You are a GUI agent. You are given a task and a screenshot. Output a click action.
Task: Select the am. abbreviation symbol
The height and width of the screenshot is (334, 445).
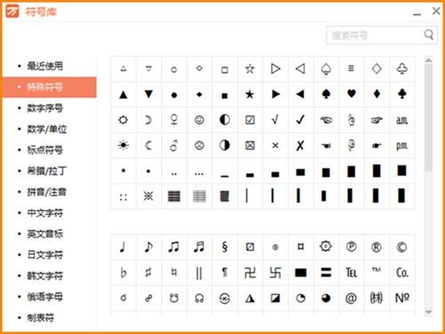(x=402, y=120)
